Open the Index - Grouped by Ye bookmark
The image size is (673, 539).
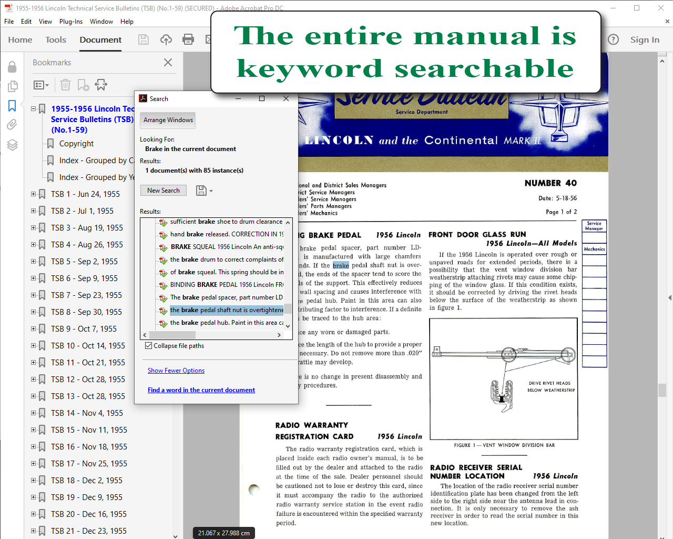(97, 177)
